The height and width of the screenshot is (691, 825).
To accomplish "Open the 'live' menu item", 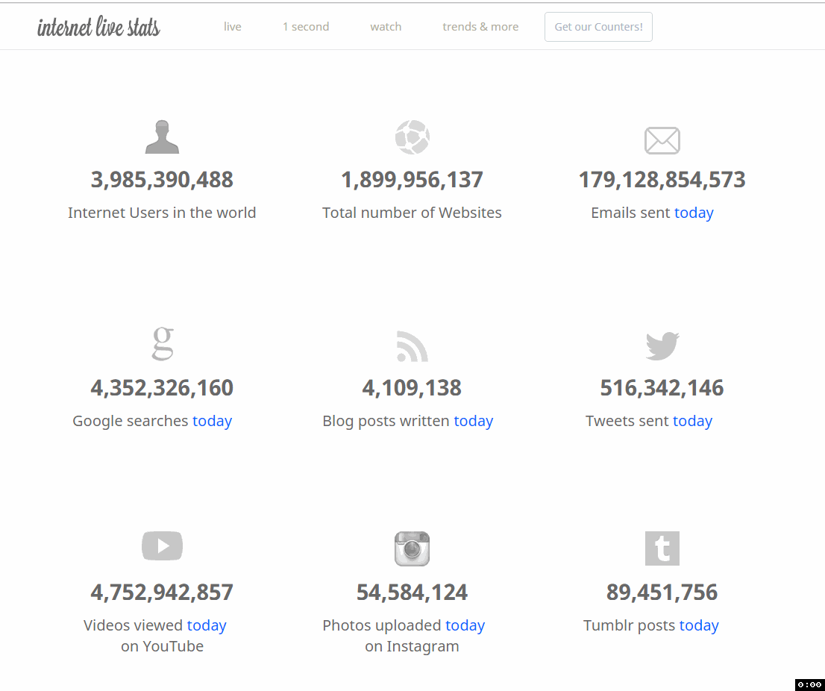I will click(233, 27).
